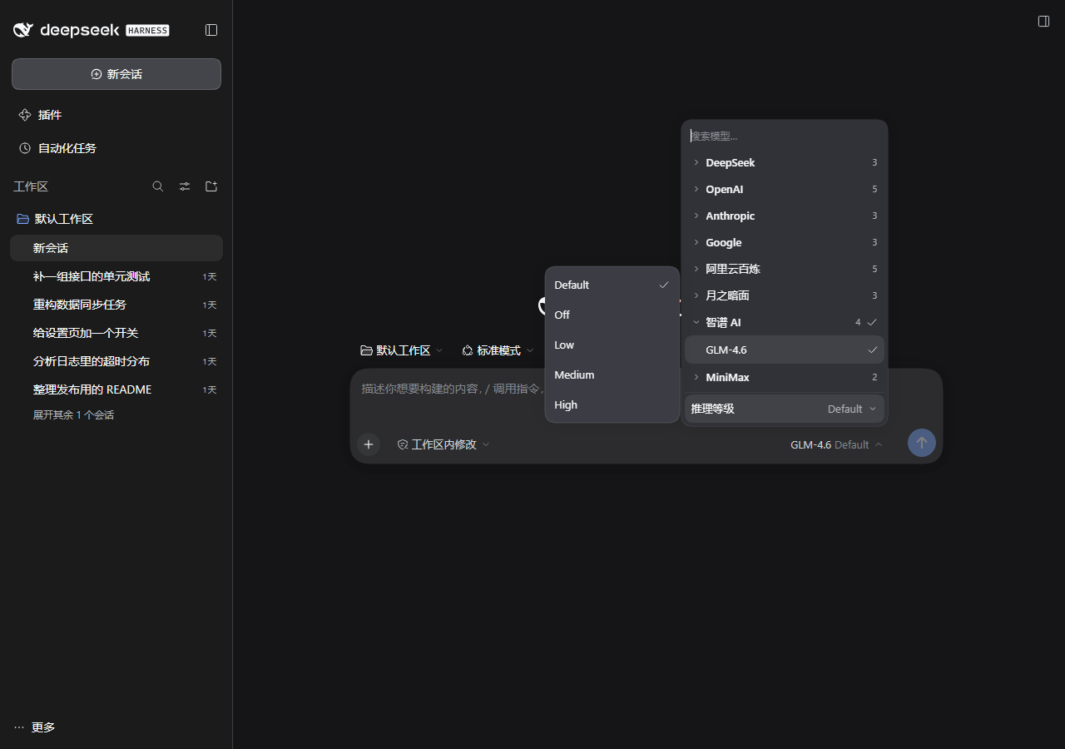The image size is (1065, 749).
Task: Open conversation 整理发布用的 README
Action: coord(116,389)
